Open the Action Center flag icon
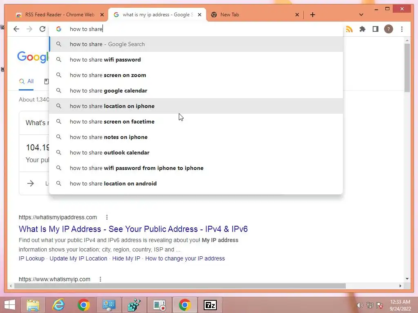 [x=379, y=305]
